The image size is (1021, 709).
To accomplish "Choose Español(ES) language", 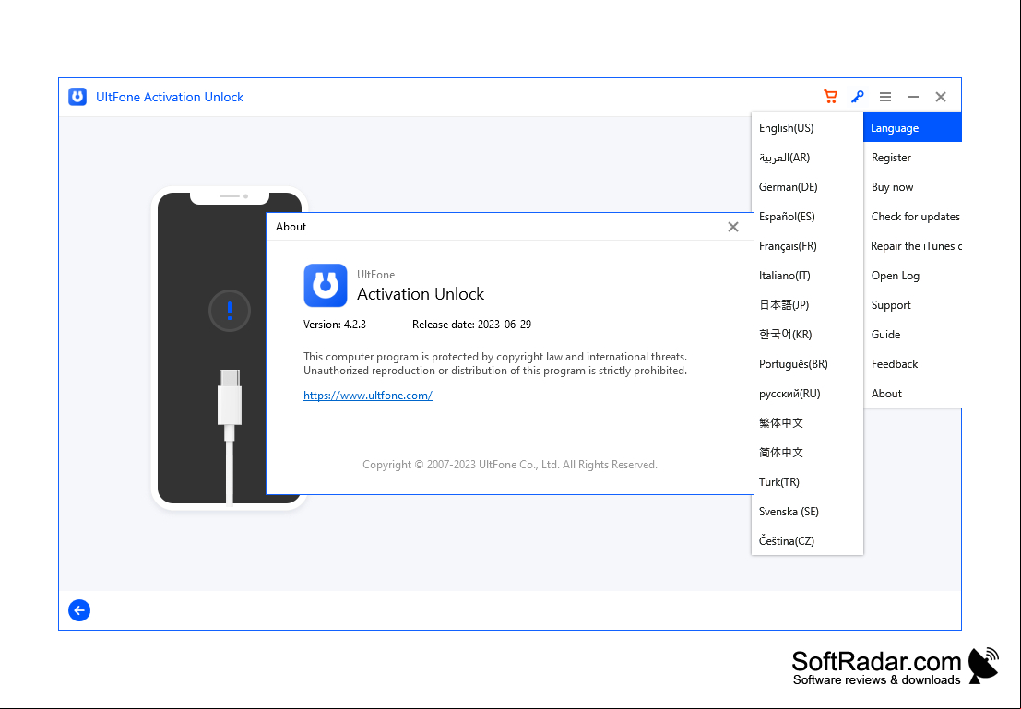I will pos(807,216).
